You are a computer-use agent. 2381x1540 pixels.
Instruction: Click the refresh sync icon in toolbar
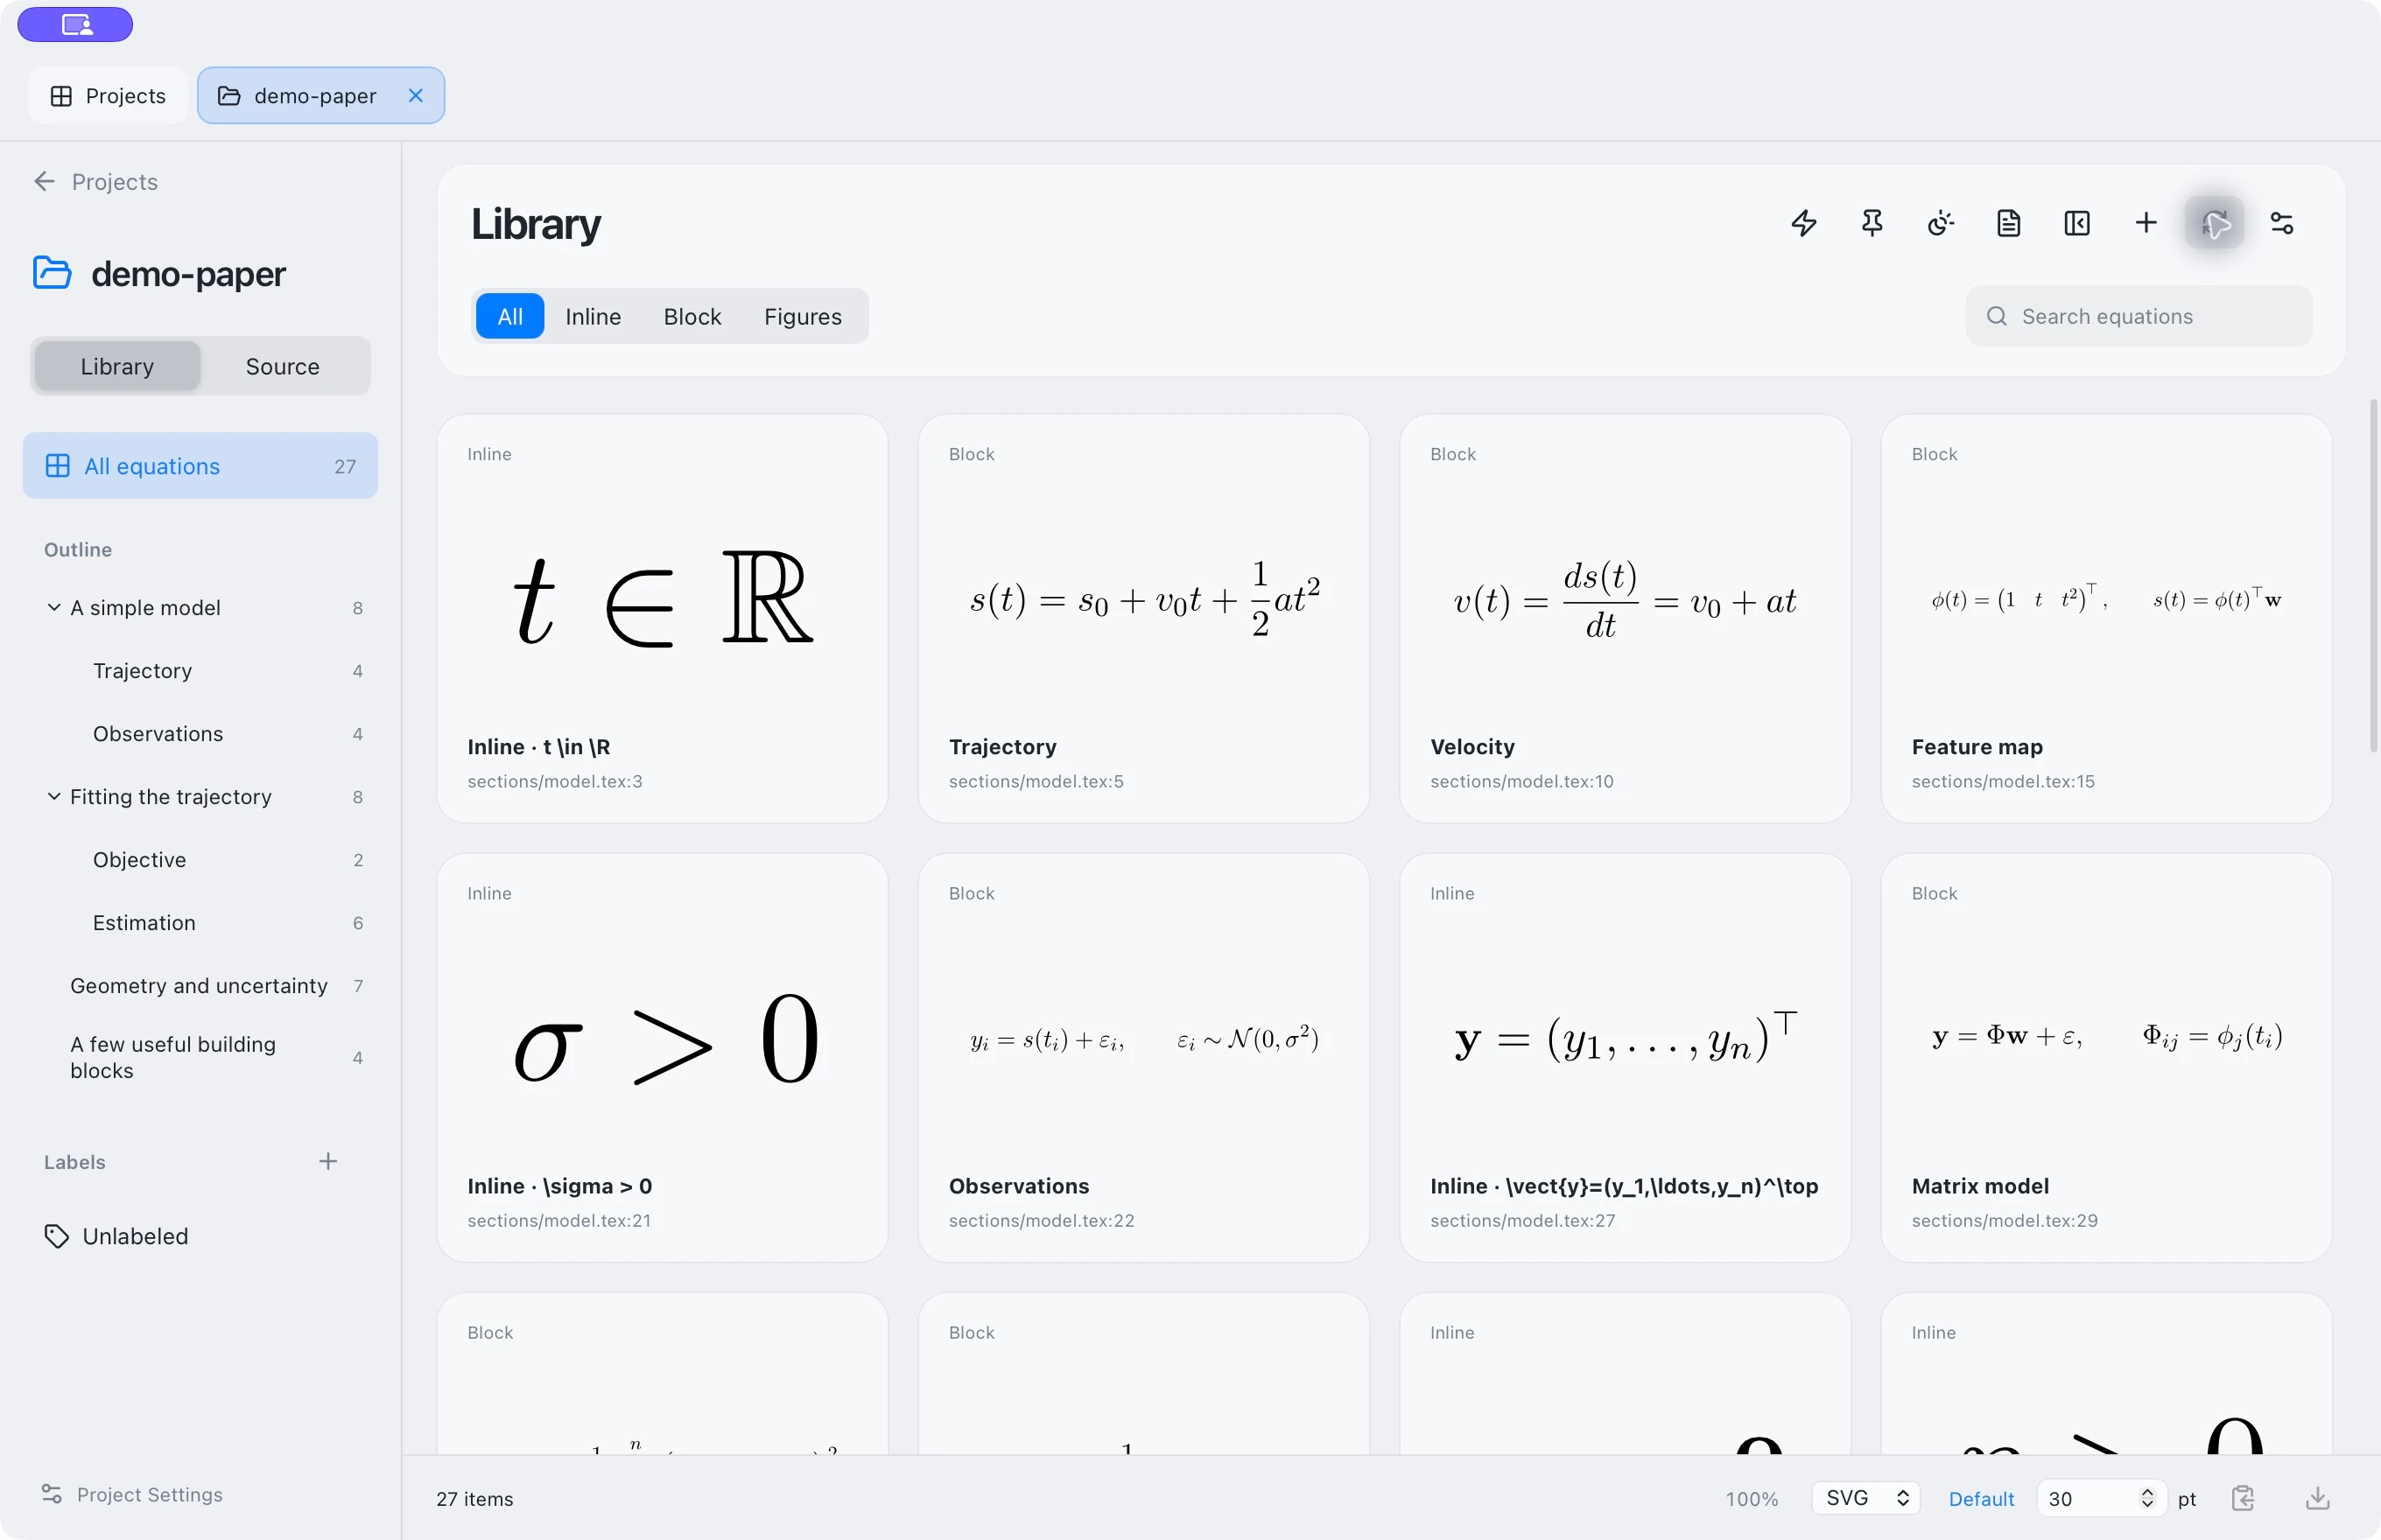point(2214,223)
